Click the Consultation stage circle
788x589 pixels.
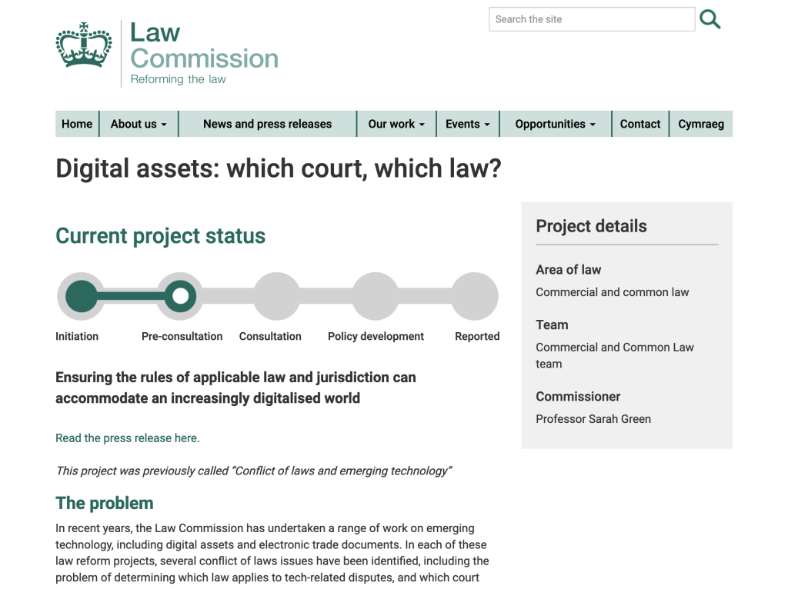point(277,296)
